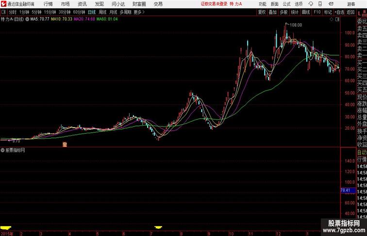367x236 pixels.
Task: Click the red L icon in sidebar
Action: [x=359, y=14]
